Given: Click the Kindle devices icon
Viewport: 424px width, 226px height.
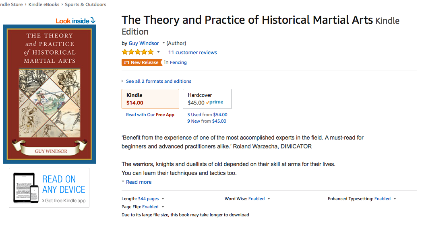Looking at the screenshot, I should coord(26,187).
